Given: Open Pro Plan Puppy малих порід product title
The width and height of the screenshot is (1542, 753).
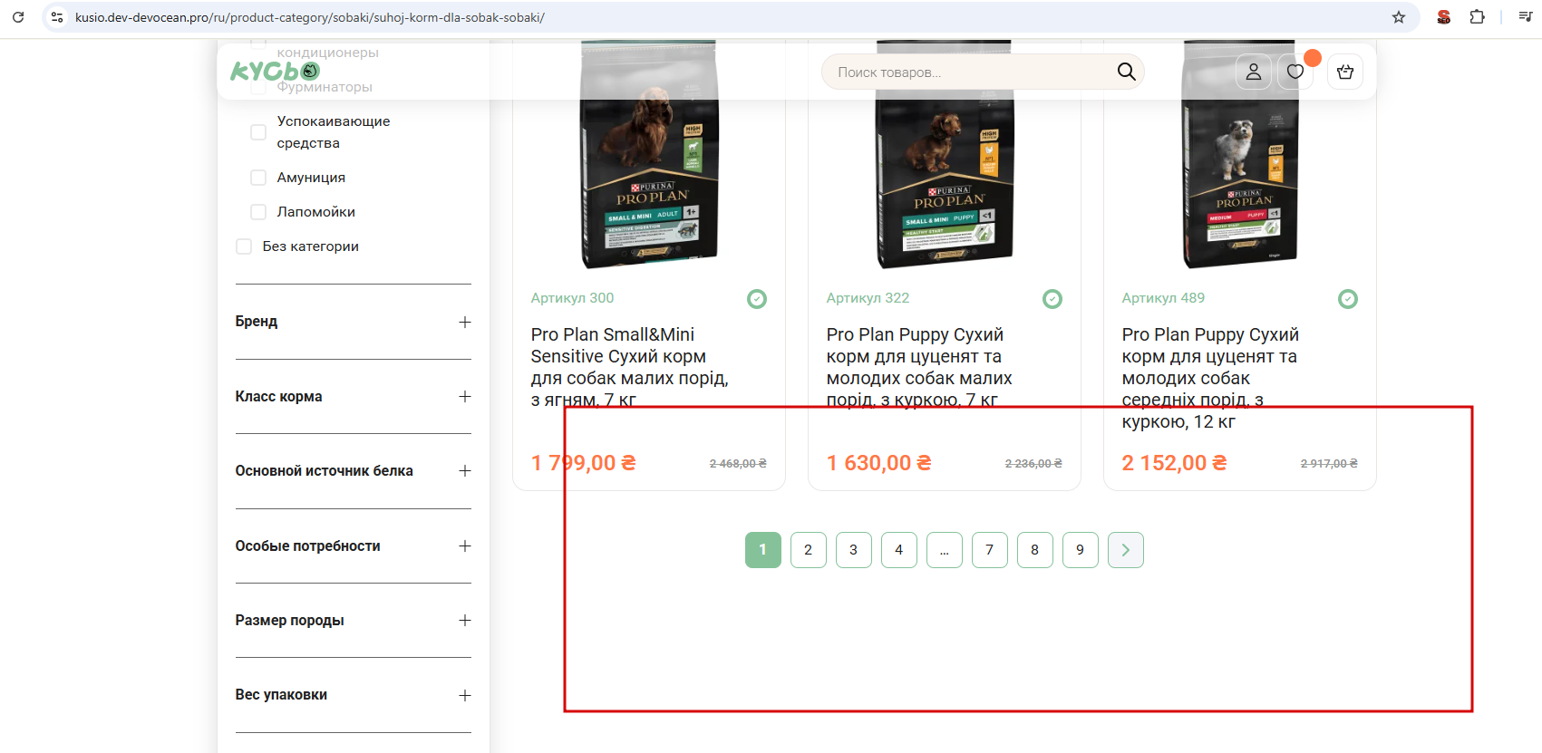Looking at the screenshot, I should (919, 367).
